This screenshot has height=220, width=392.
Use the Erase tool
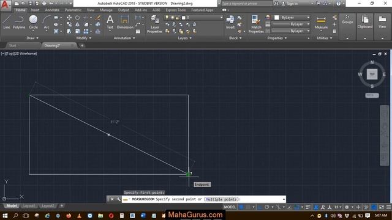point(98,18)
